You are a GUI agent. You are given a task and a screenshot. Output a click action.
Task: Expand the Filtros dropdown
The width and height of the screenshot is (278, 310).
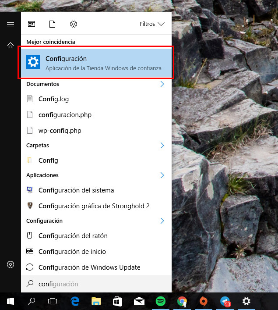coord(152,24)
